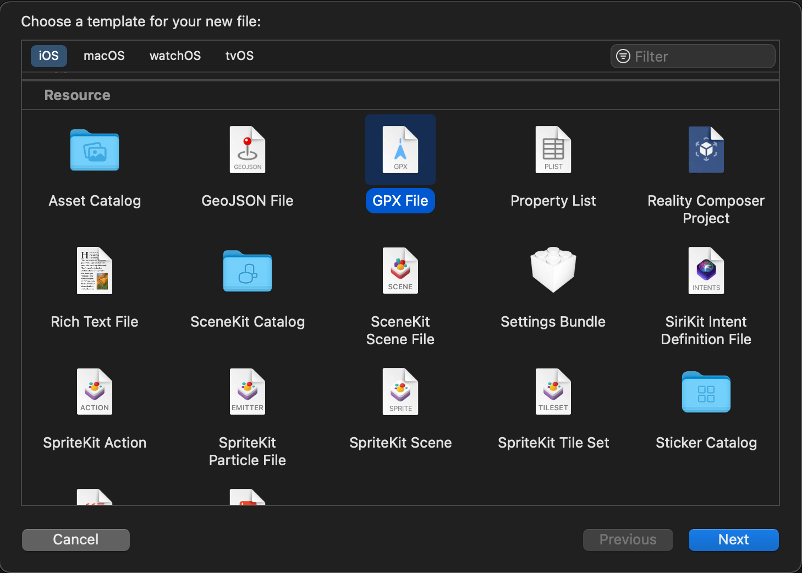
Task: Select the SiriKit Intent Definition File
Action: tap(706, 271)
